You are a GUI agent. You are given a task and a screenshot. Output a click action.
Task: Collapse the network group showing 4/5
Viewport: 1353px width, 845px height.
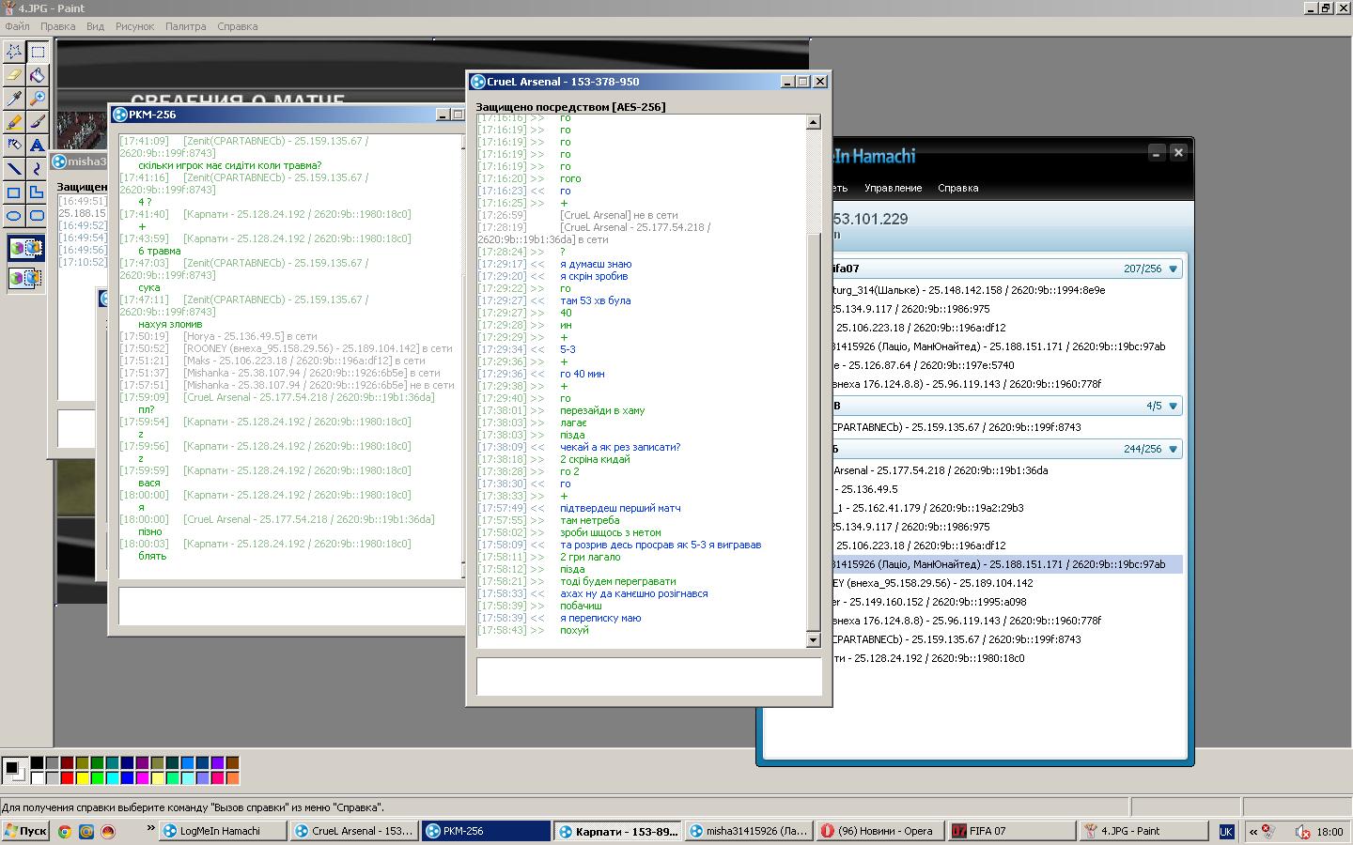1173,407
